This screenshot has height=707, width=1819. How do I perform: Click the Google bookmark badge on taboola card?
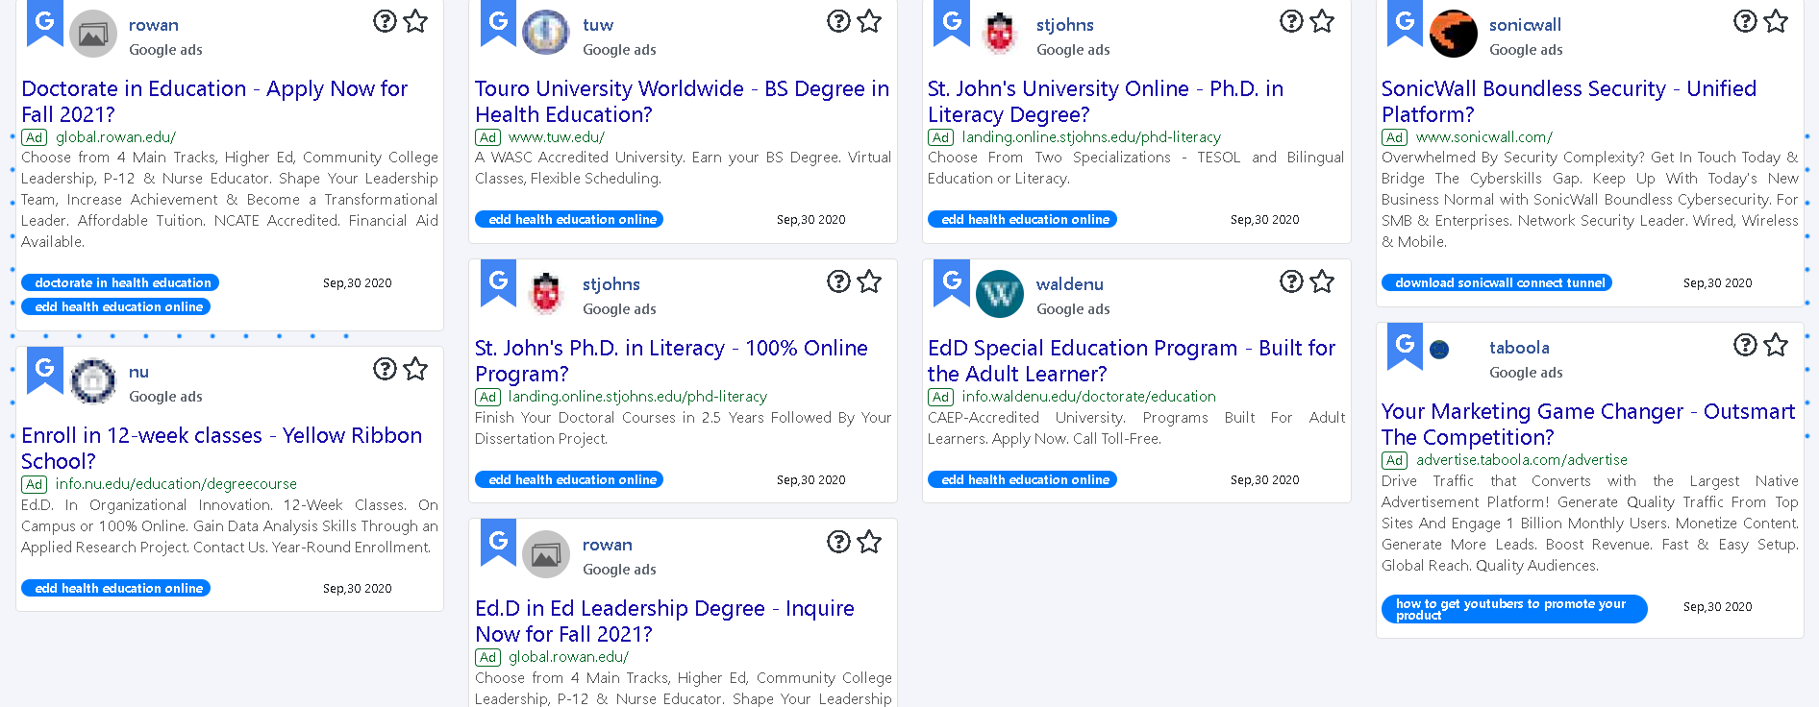click(x=1405, y=346)
